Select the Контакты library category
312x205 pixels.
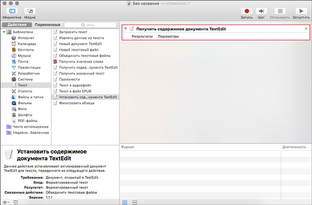point(26,50)
